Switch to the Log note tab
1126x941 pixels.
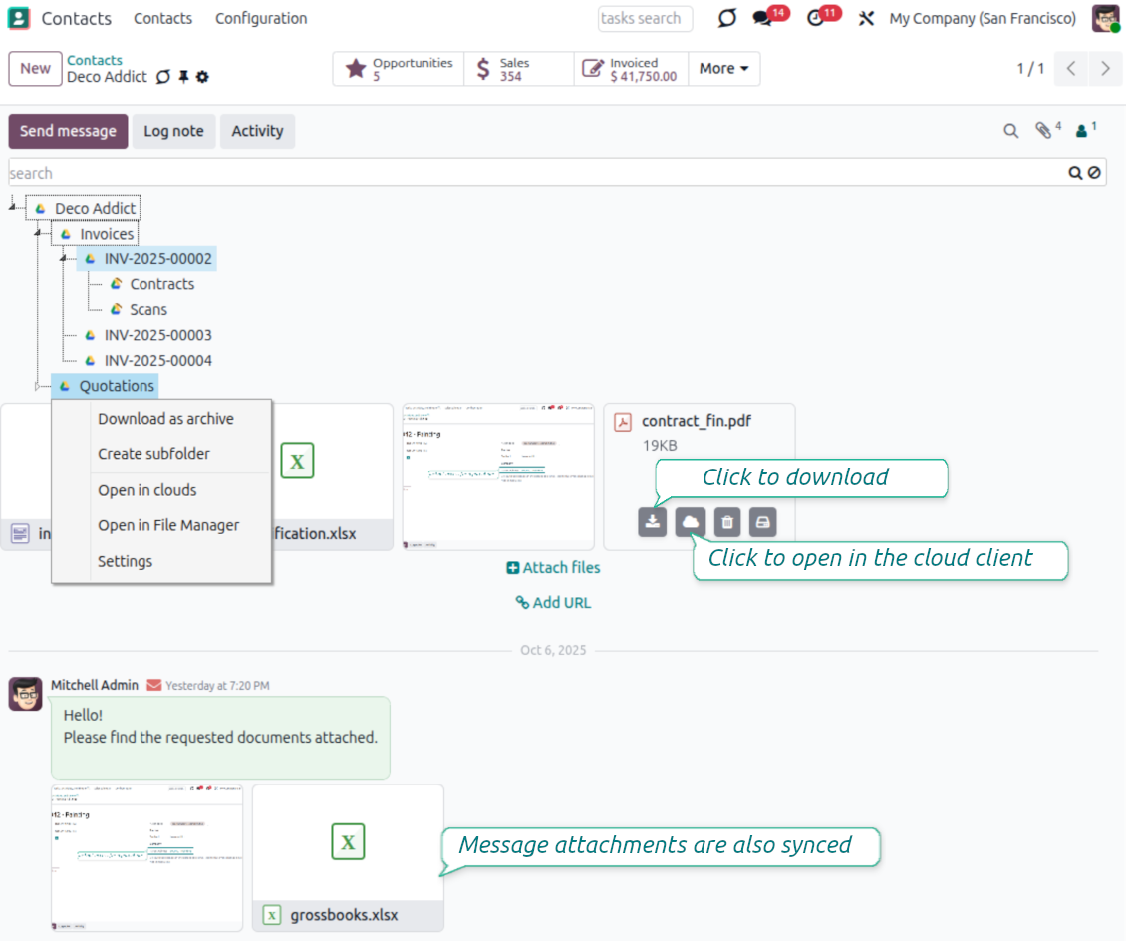pyautogui.click(x=173, y=131)
